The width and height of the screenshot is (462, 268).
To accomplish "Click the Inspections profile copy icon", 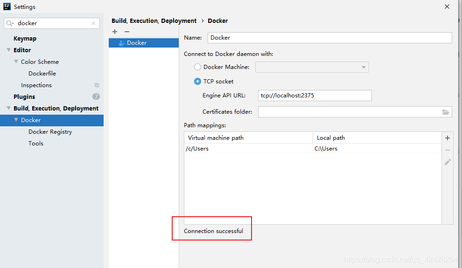I will pos(97,85).
